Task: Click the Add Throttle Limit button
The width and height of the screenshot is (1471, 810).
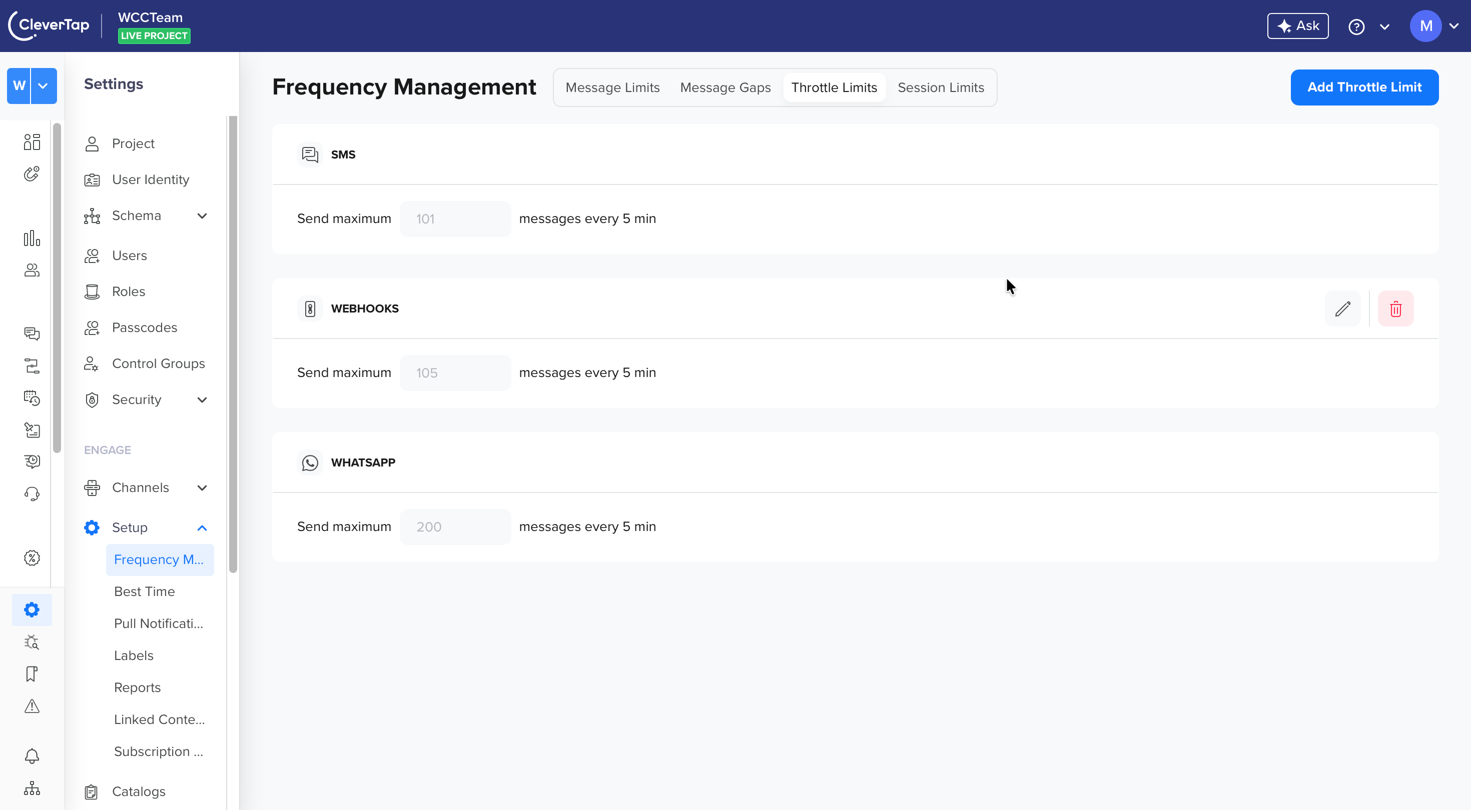Action: 1364,87
